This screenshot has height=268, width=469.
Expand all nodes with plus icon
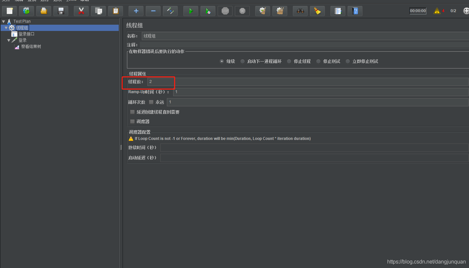point(136,11)
